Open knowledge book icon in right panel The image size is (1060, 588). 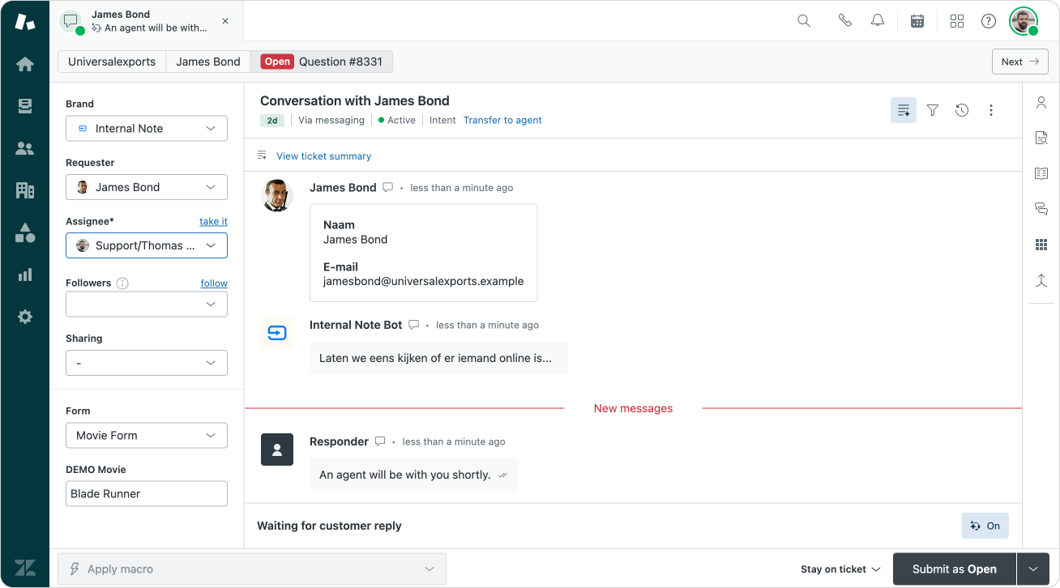click(1041, 173)
